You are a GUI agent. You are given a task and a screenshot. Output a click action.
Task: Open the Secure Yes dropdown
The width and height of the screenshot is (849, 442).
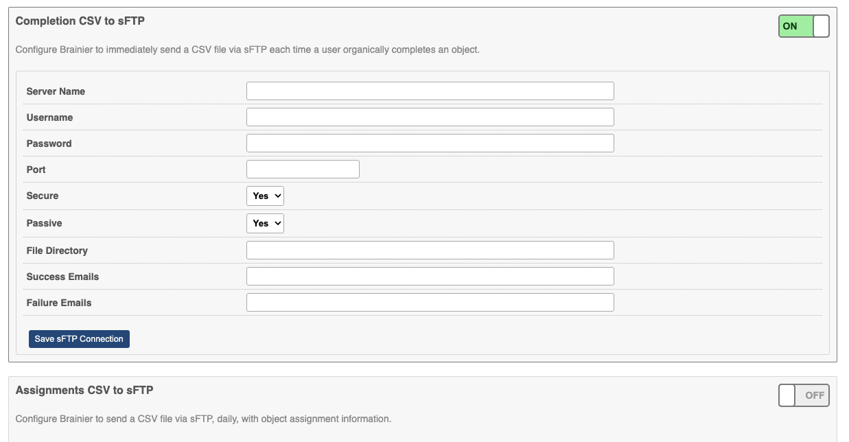(265, 196)
